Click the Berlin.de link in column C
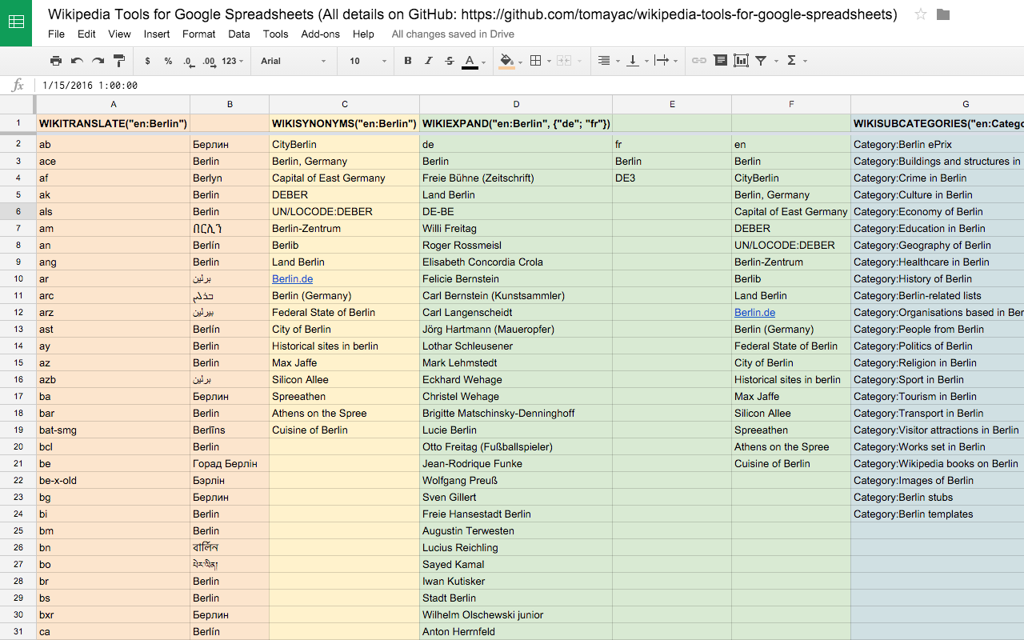This screenshot has width=1024, height=640. tap(292, 279)
